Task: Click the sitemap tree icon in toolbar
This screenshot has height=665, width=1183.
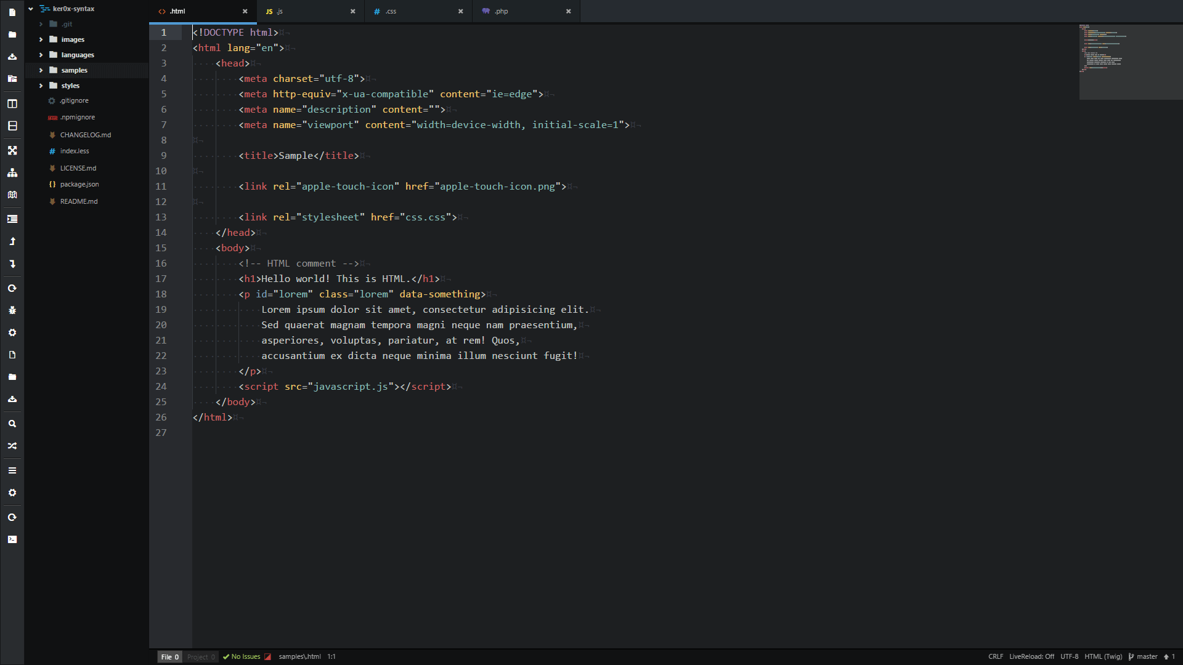Action: coord(12,172)
